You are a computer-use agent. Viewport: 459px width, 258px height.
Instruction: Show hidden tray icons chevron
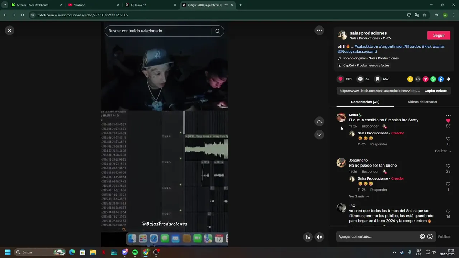point(394,252)
